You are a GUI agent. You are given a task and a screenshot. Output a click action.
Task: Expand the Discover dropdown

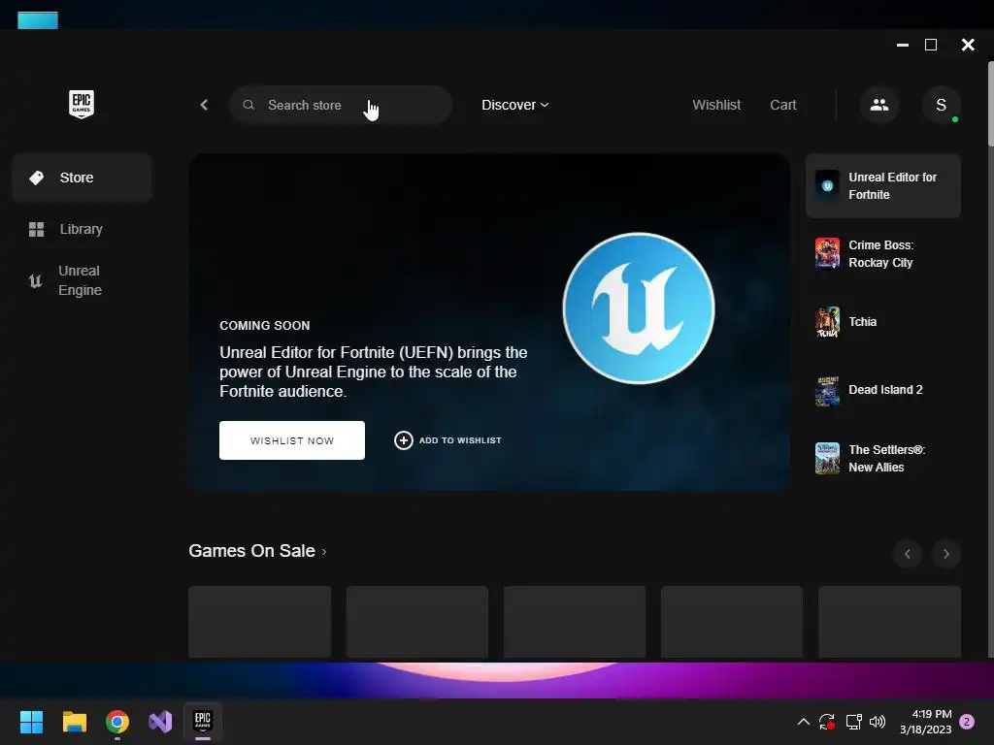tap(514, 105)
